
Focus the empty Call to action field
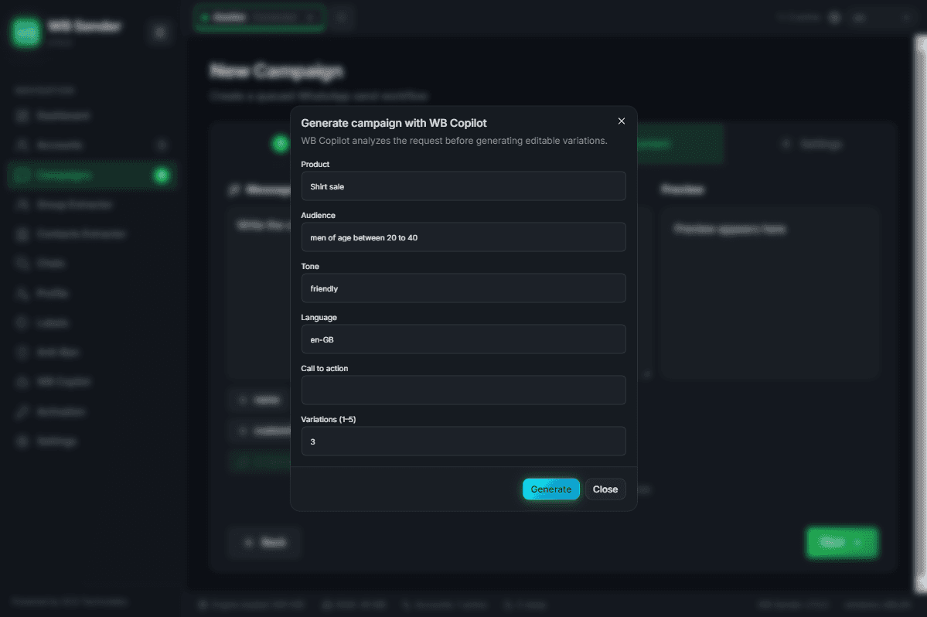tap(464, 390)
